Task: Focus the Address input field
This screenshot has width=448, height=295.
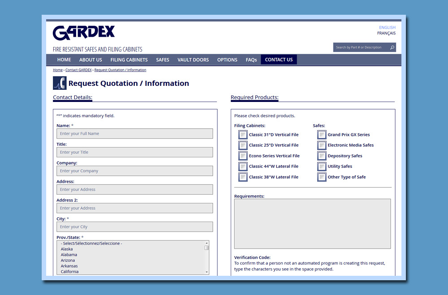Action: click(x=134, y=190)
